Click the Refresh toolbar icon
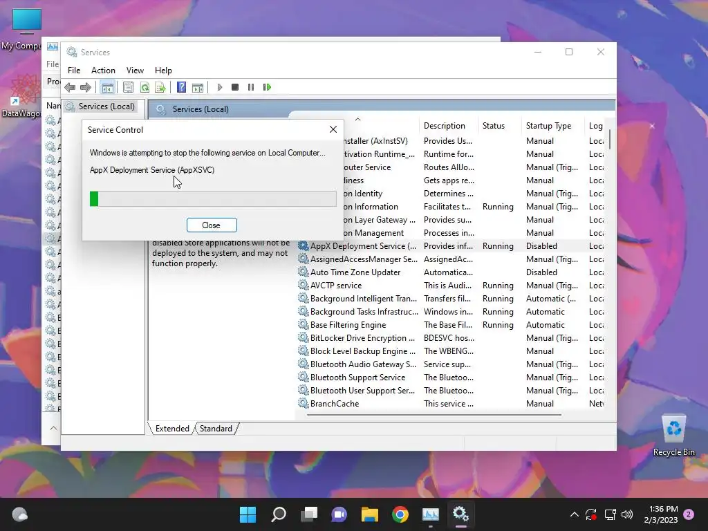Screen dimensions: 708x531 tap(145, 87)
